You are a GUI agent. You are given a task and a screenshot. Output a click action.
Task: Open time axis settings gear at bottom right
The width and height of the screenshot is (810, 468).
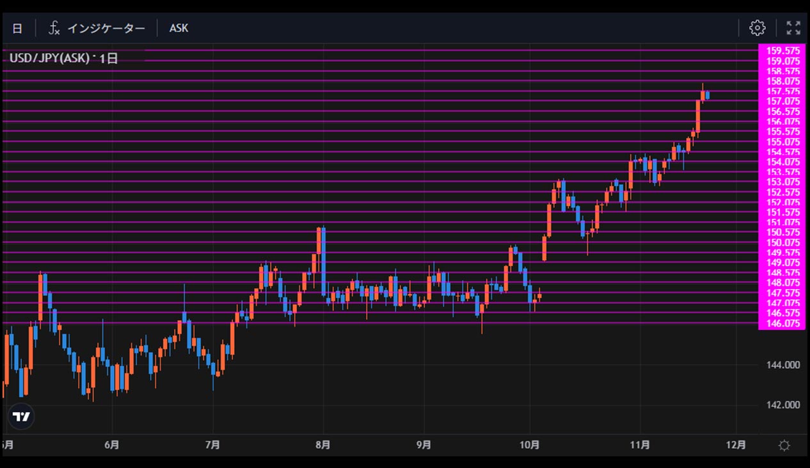click(x=784, y=445)
